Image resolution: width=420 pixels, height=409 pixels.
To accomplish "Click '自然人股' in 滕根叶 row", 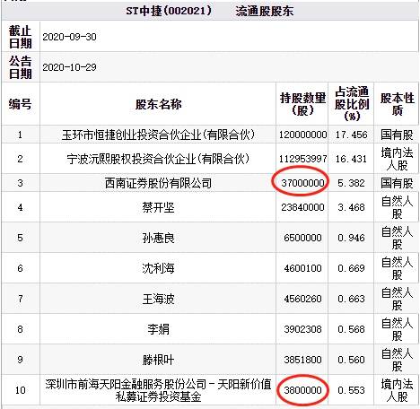I will point(397,360).
